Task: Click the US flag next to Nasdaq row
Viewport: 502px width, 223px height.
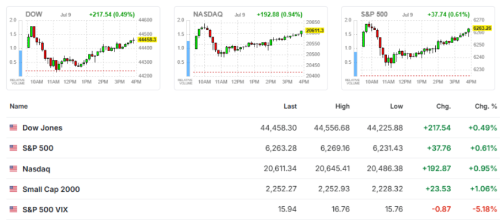Action: [13, 169]
